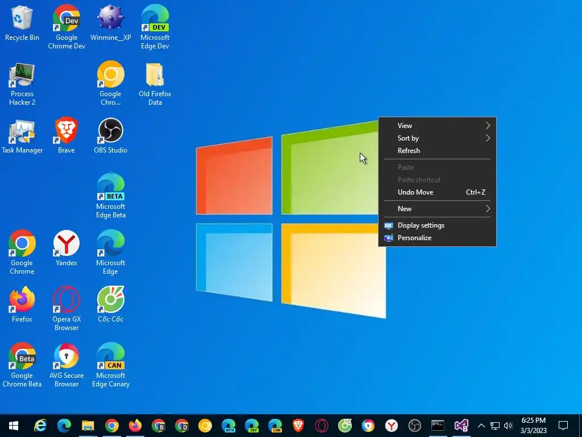This screenshot has width=582, height=437.
Task: Open File Explorer from the taskbar
Action: [88, 426]
